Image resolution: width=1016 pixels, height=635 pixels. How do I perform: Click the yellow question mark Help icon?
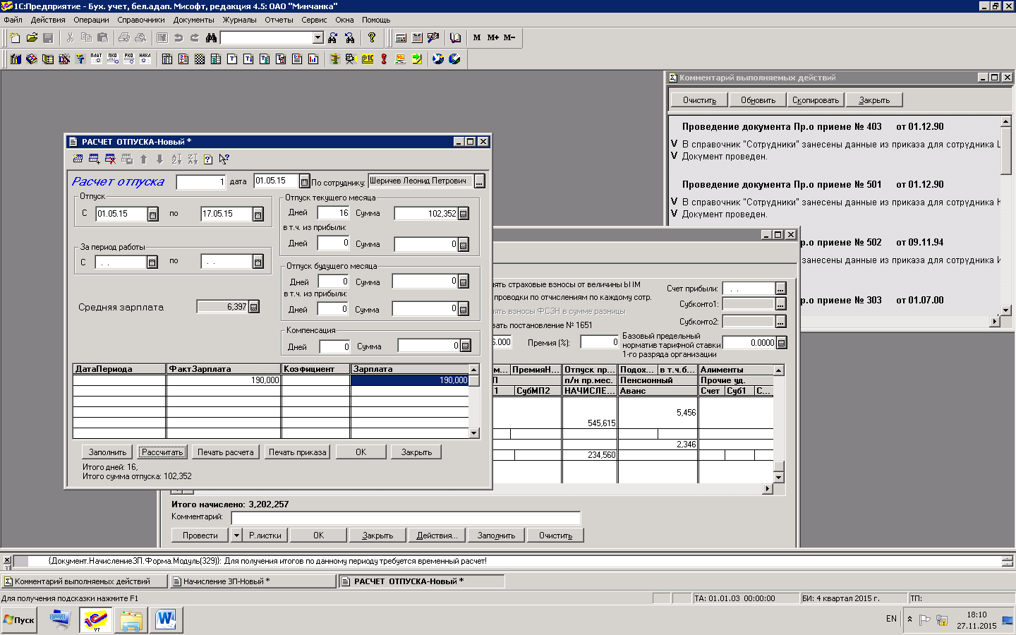[x=372, y=37]
